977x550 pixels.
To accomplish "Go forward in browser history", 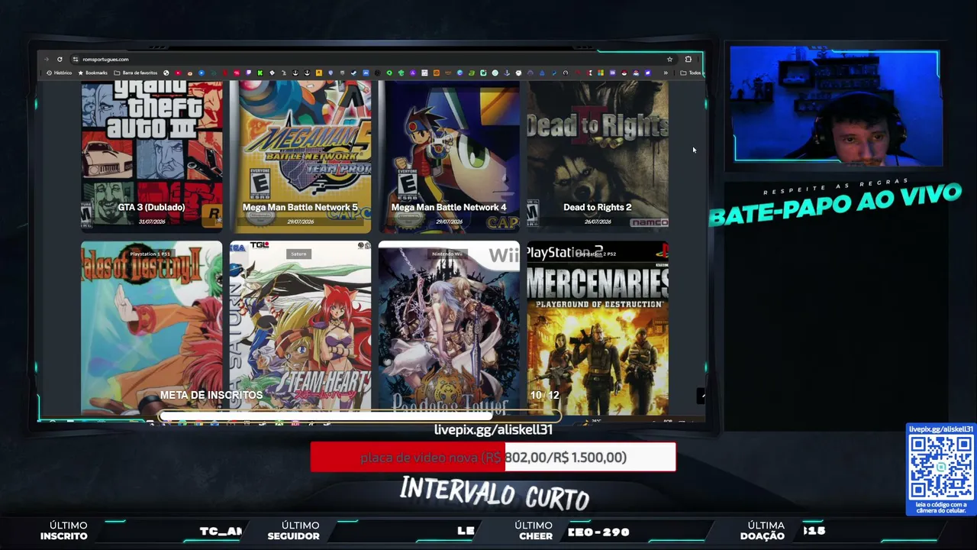I will click(x=47, y=60).
